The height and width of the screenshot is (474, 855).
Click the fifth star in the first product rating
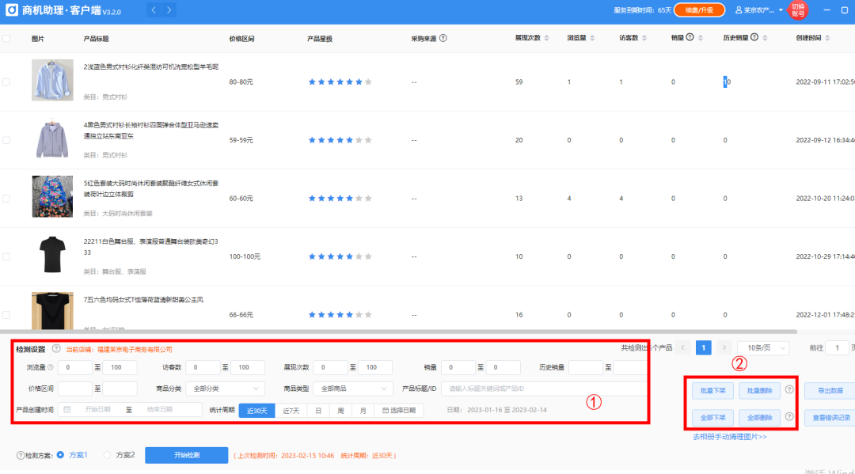[x=351, y=81]
